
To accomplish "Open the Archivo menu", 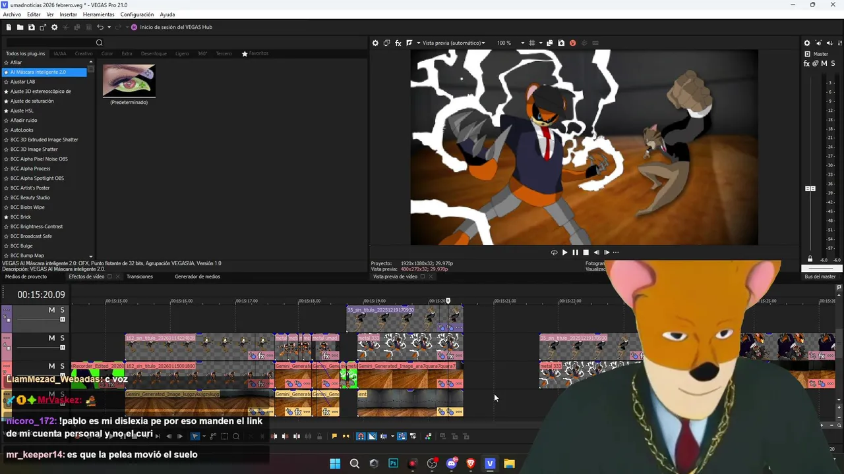I will click(x=12, y=14).
